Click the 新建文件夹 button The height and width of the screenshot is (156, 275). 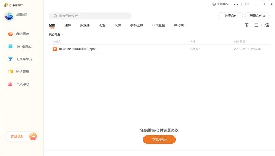[257, 16]
